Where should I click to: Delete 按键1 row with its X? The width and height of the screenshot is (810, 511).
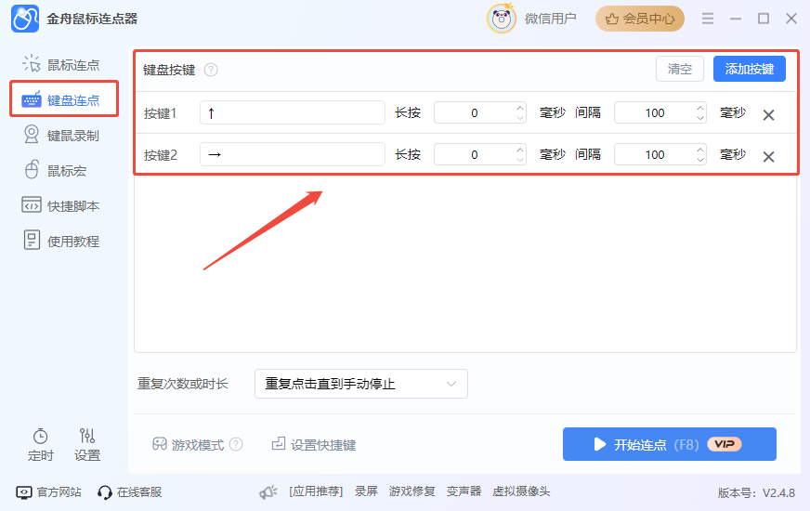coord(769,114)
